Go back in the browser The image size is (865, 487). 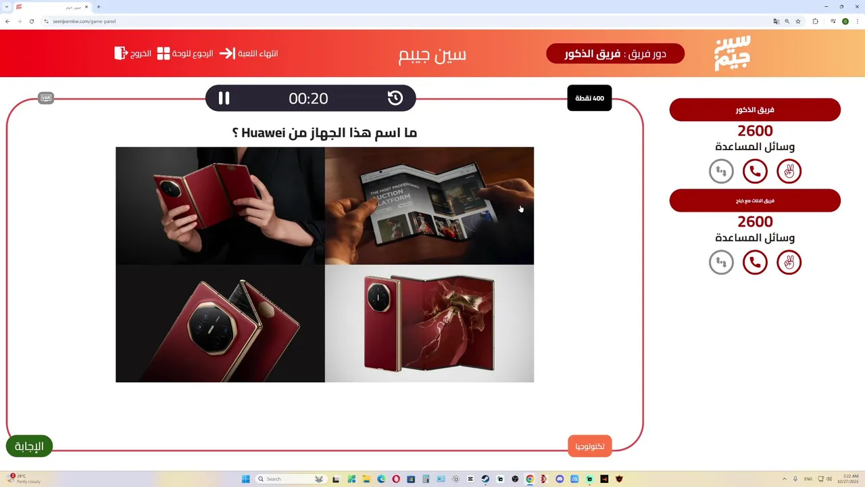point(7,21)
